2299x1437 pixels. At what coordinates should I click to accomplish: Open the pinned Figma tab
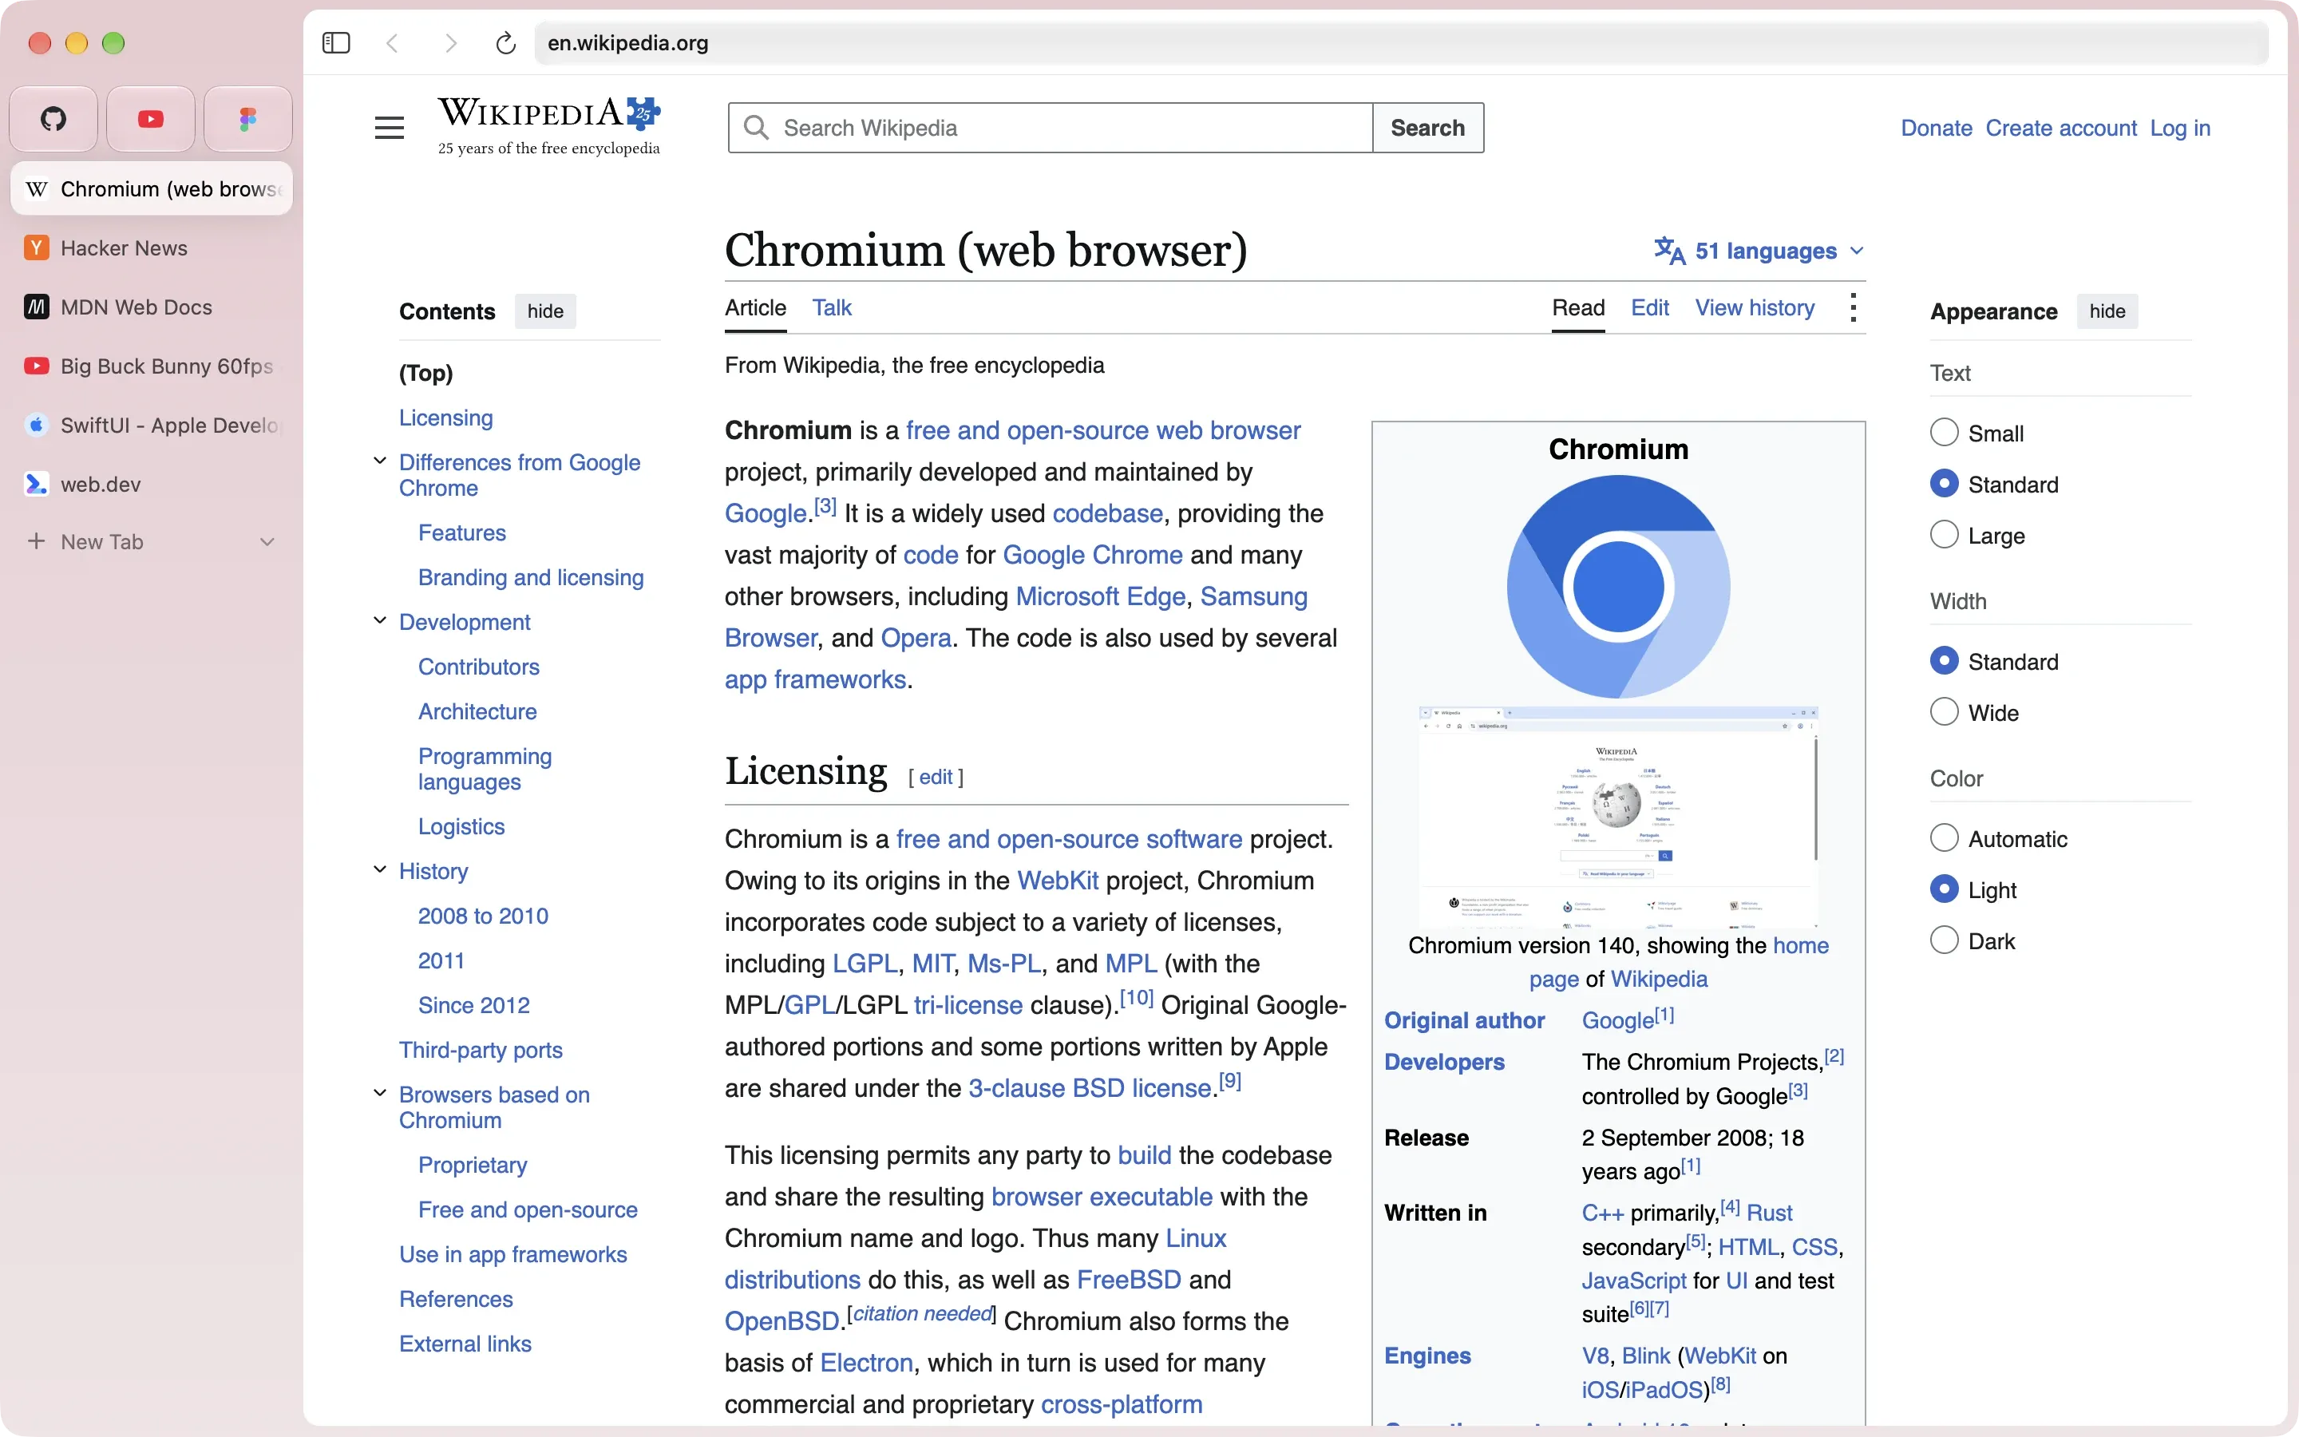coord(248,119)
